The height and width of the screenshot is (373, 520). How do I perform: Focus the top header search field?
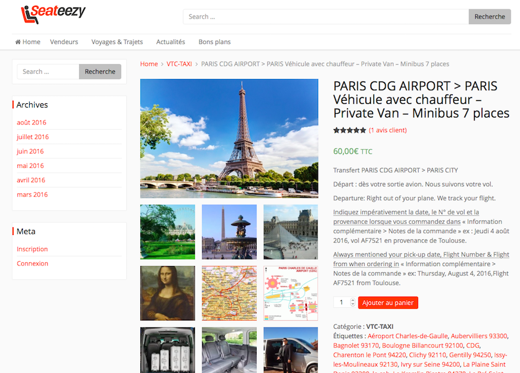tap(326, 17)
